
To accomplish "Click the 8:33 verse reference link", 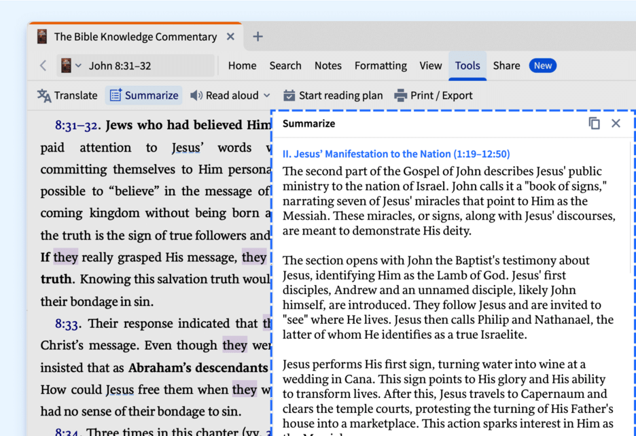I will 67,324.
